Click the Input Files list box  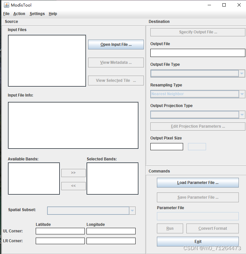47,61
